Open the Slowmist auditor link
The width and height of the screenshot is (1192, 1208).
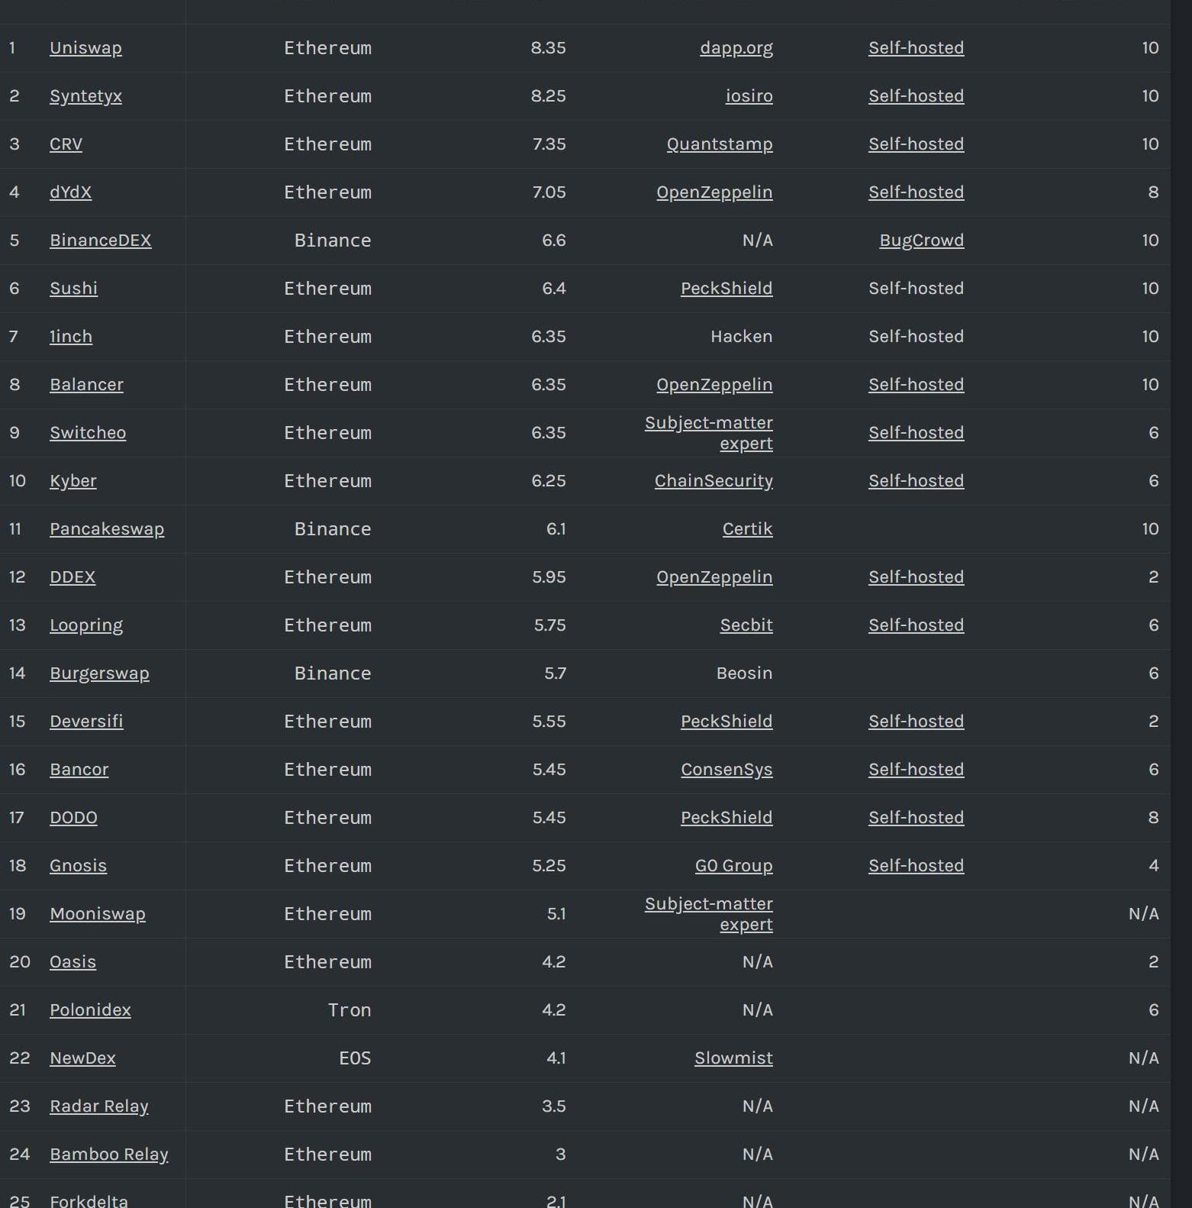tap(733, 1058)
